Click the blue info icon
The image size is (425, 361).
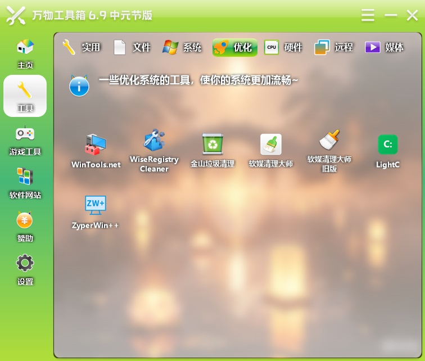click(79, 85)
